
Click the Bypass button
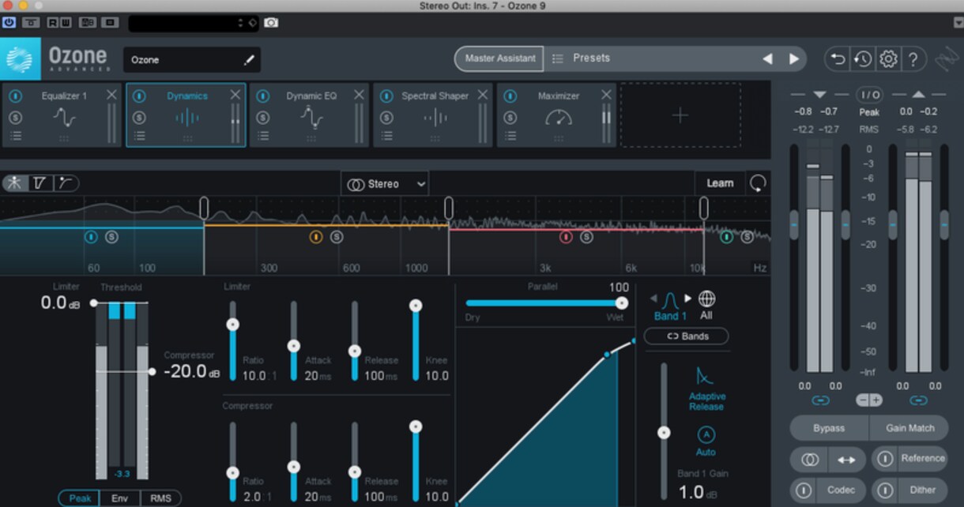click(829, 428)
